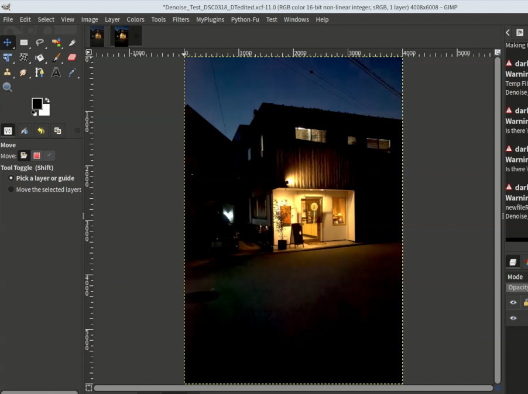Toggle visibility eye of the top layer

(x=513, y=302)
